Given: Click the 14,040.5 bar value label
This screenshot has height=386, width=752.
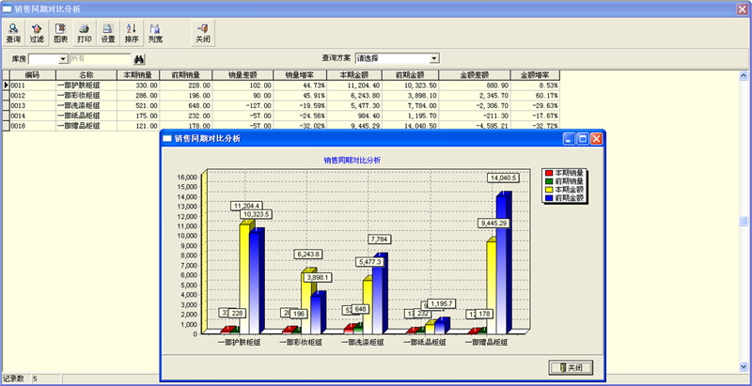Looking at the screenshot, I should (504, 178).
